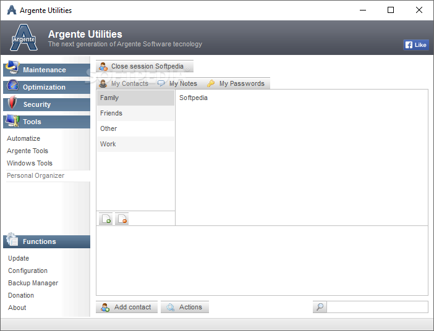Maximize the Argente Utilities window
The height and width of the screenshot is (331, 434).
[391, 10]
